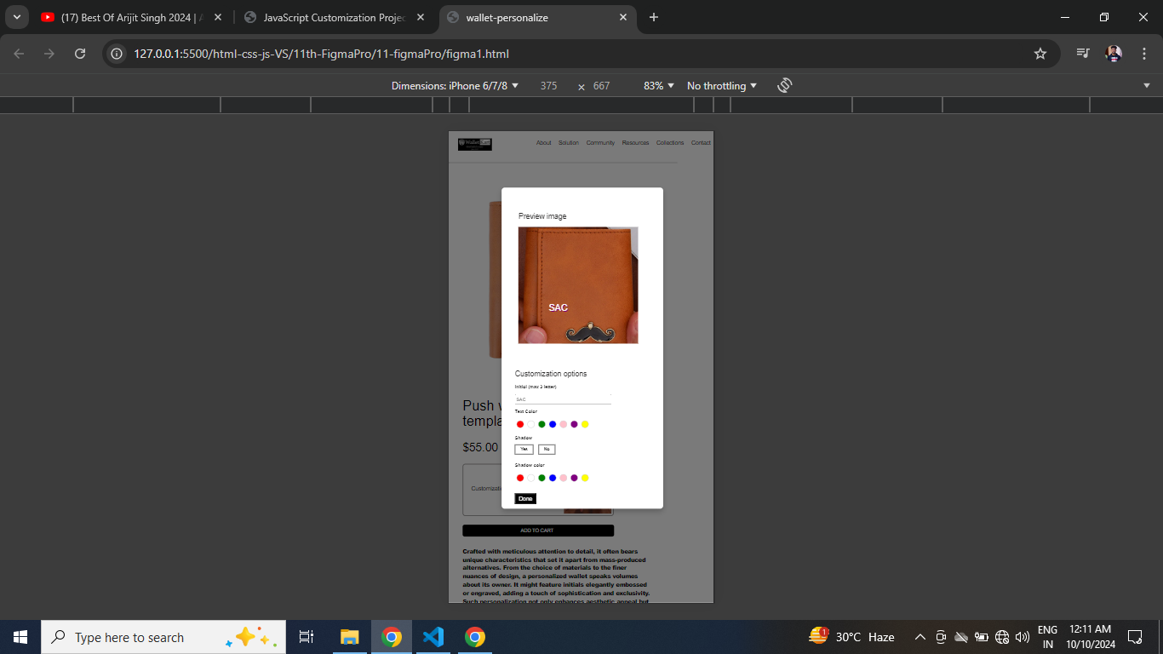
Task: Click the wallet preview image
Action: pos(578,285)
